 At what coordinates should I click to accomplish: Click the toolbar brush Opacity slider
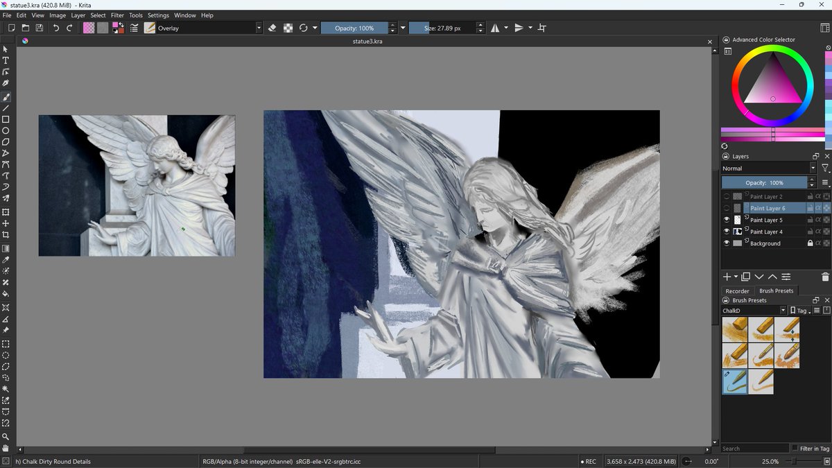354,28
